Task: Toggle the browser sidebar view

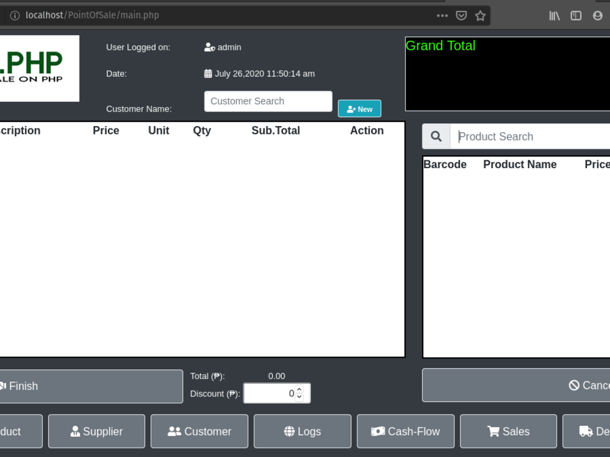Action: 575,15
